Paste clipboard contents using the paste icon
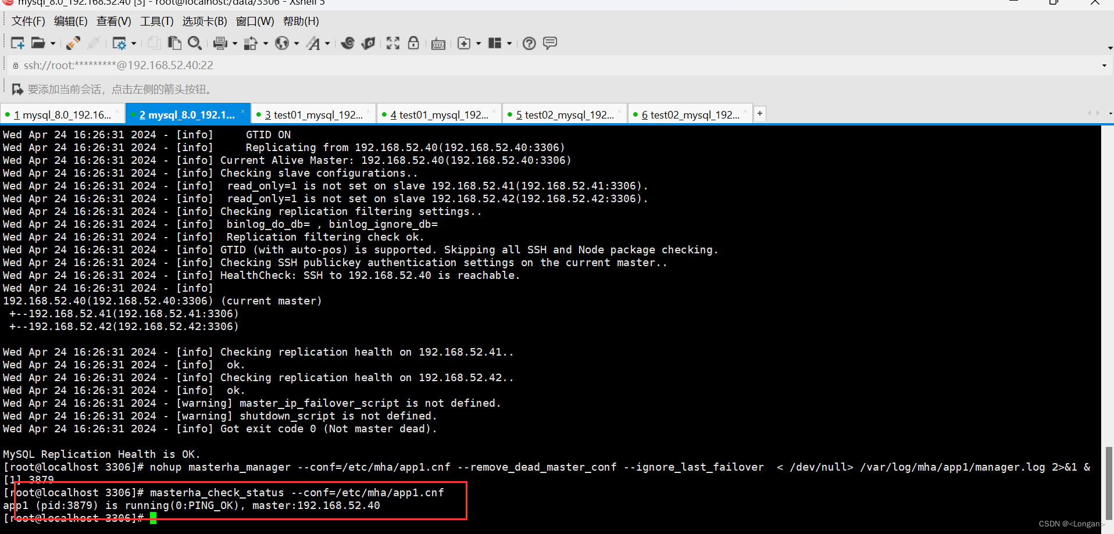This screenshot has height=534, width=1114. pyautogui.click(x=174, y=42)
